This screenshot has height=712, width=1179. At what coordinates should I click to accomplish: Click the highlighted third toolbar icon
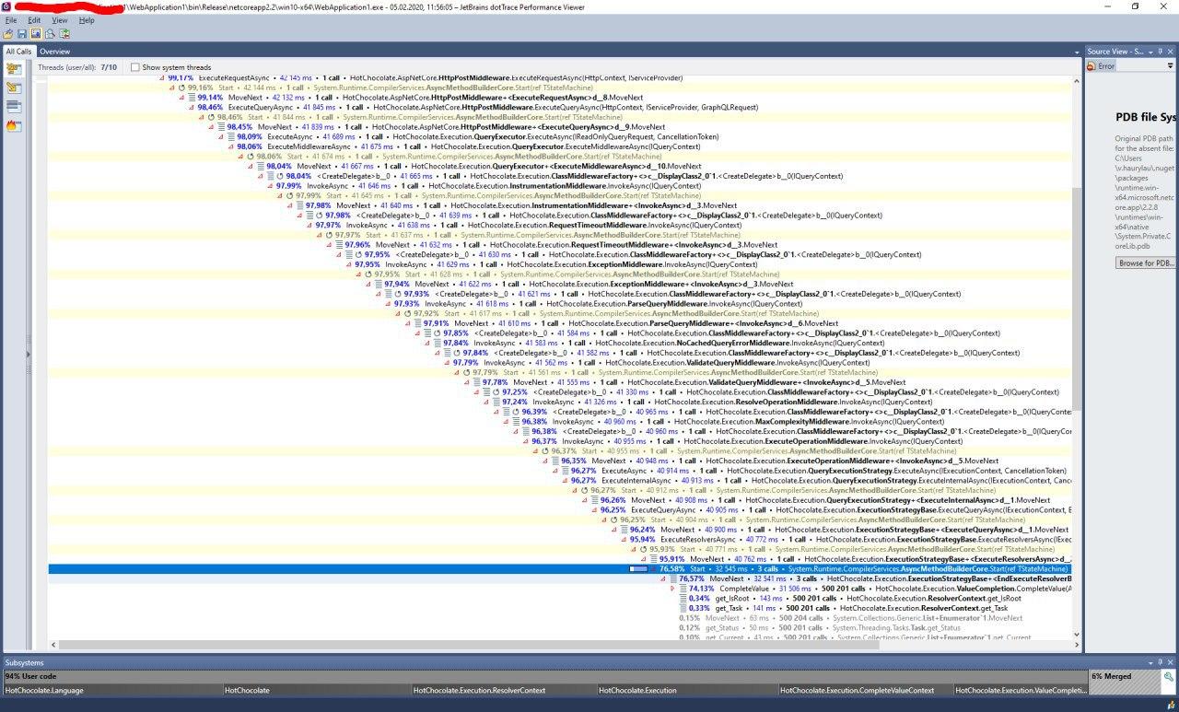[x=36, y=34]
